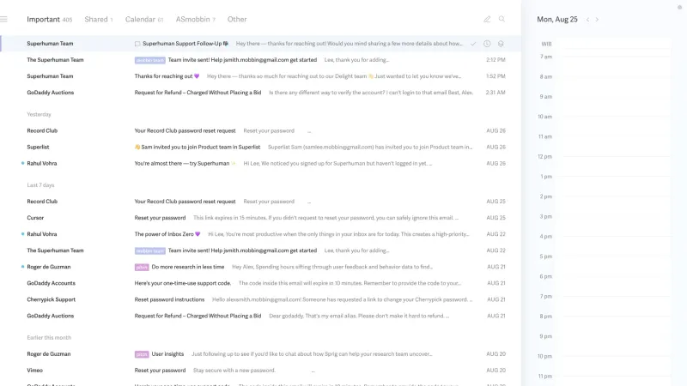Click the Yesterday section header
This screenshot has height=386, width=687.
(39, 114)
